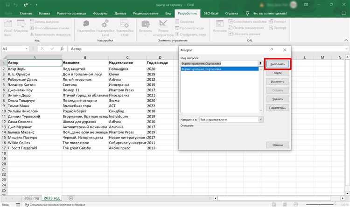Select column B header
Viewport: 350px width, 207px height.
(85, 57)
